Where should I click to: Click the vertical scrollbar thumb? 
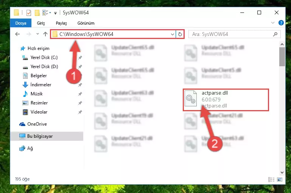tap(282, 57)
